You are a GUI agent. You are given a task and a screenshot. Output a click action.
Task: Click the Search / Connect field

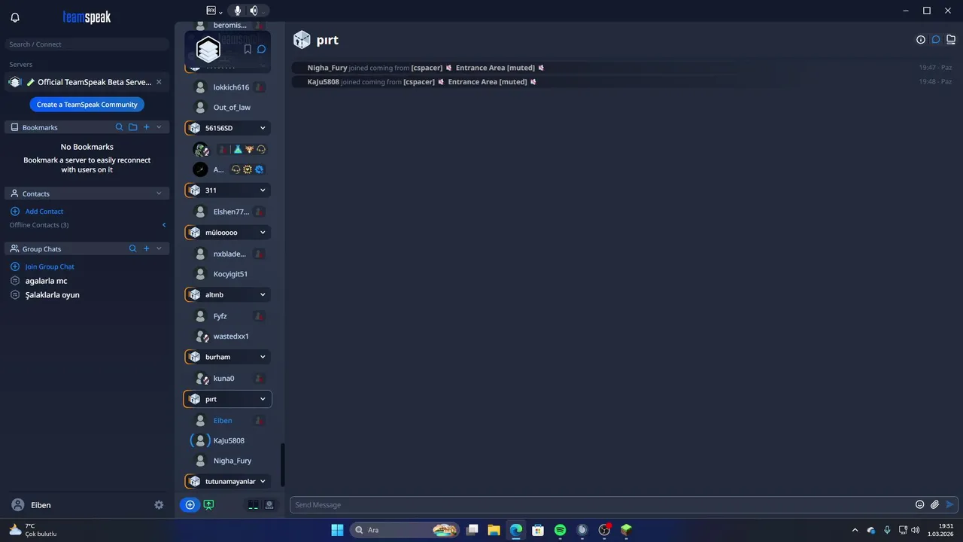[87, 44]
